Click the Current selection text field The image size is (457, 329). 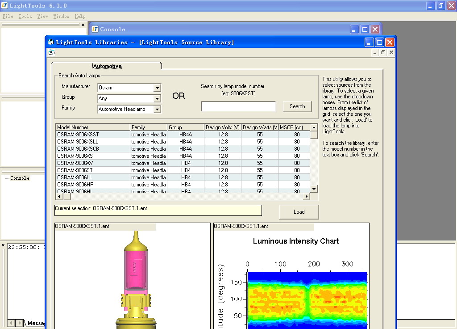tap(158, 210)
